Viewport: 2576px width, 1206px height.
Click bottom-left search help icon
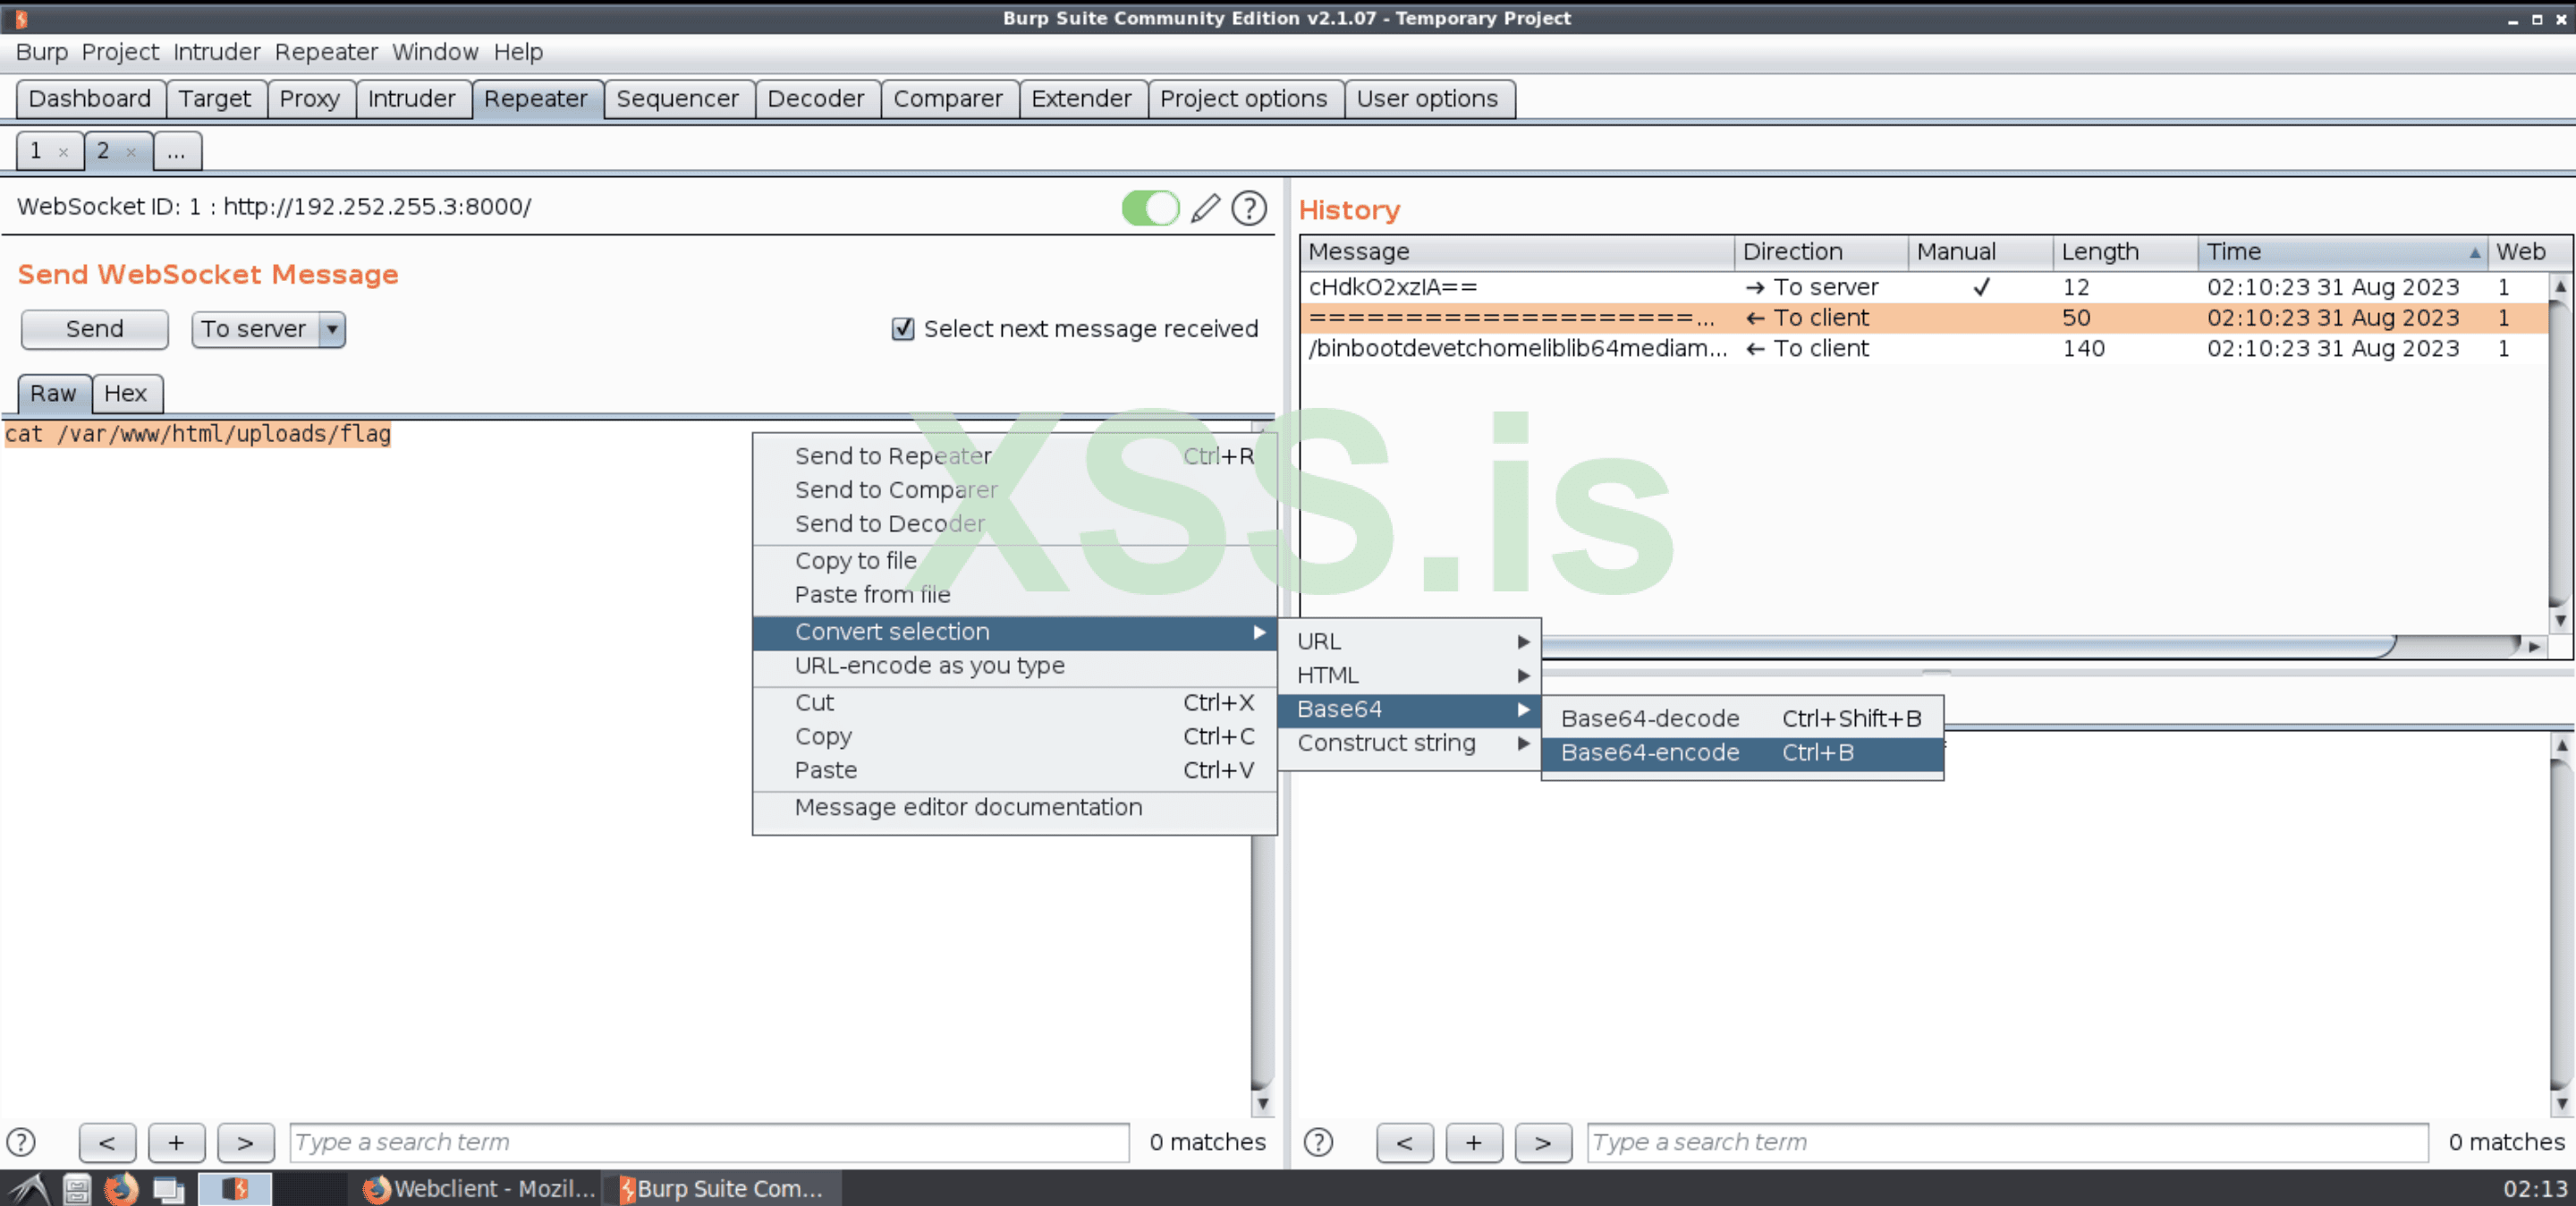point(21,1142)
